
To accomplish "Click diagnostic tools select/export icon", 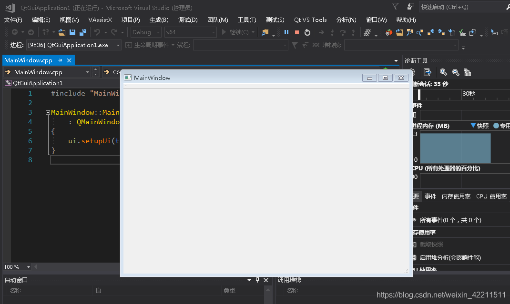I will point(428,72).
